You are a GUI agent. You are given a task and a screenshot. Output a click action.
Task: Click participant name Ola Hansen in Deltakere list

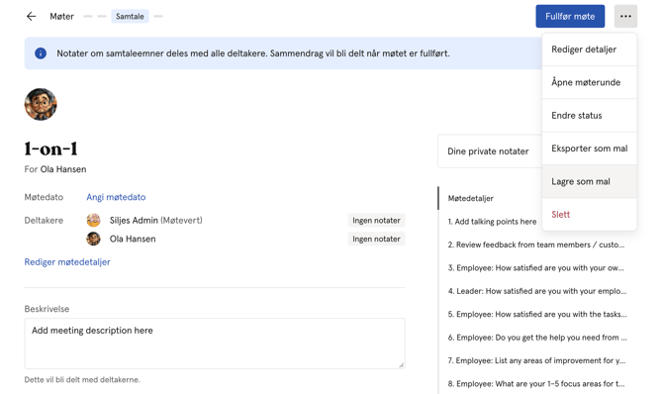(x=133, y=240)
